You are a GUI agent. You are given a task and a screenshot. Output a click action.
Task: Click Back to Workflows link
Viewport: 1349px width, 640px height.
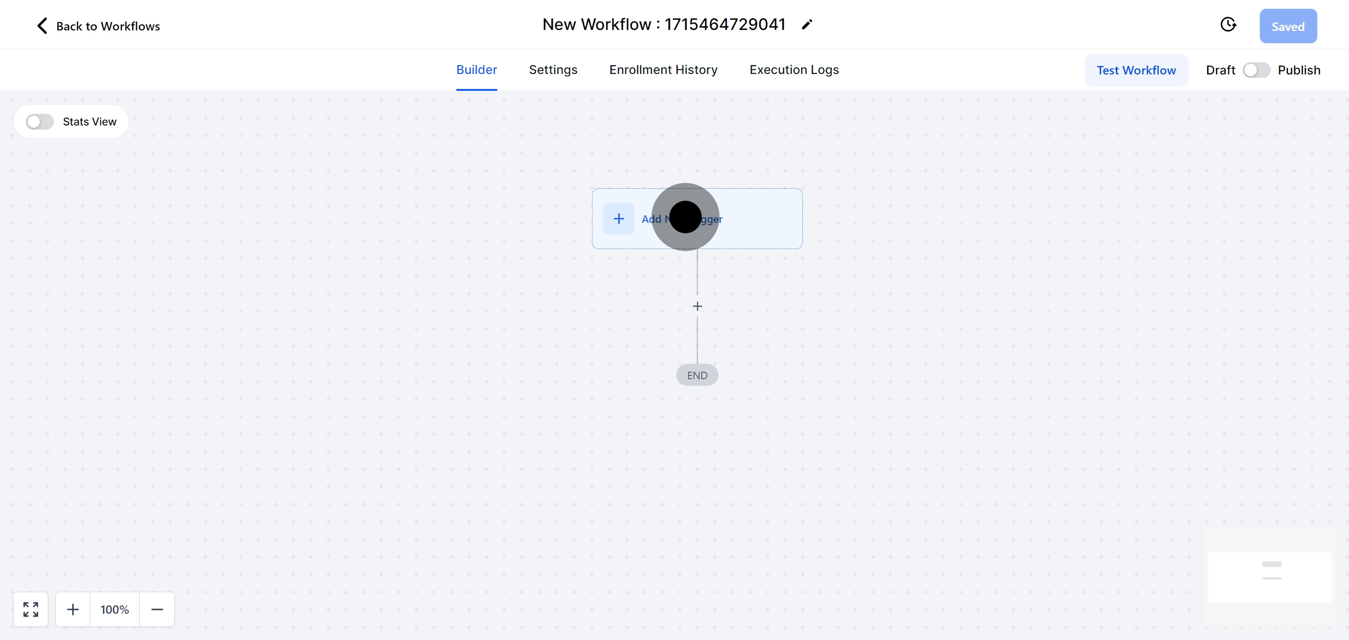[x=108, y=26]
